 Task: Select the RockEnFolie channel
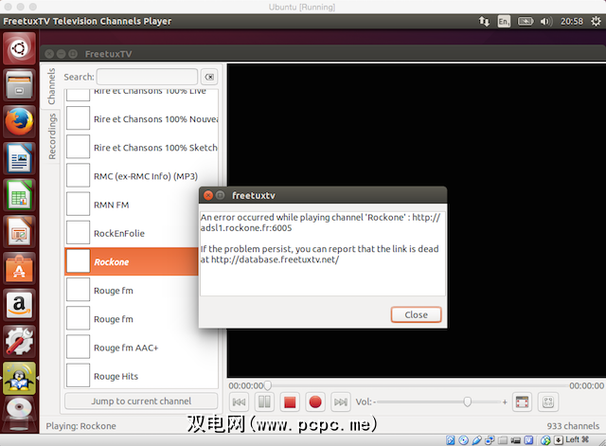pyautogui.click(x=132, y=234)
